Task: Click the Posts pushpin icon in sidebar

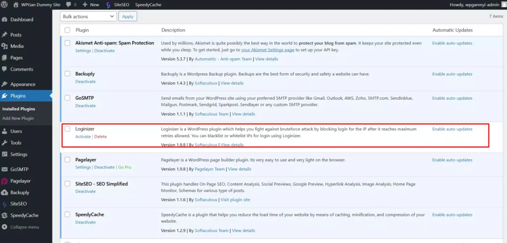Action: [4, 35]
